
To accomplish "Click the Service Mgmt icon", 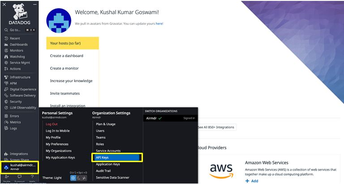I will click(6, 63).
